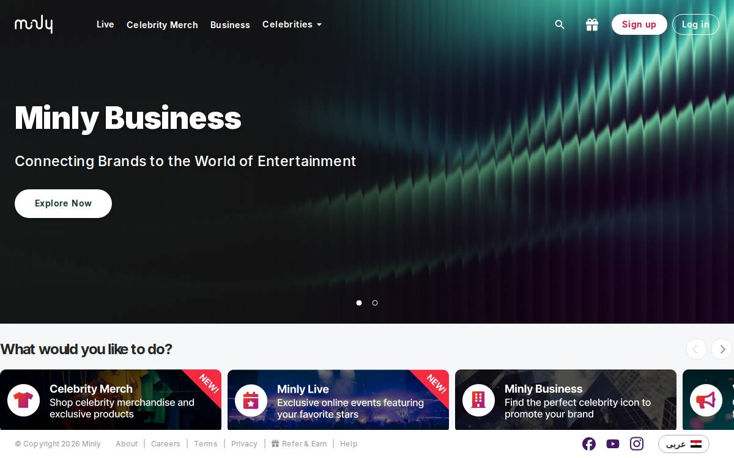The image size is (734, 458).
Task: Click "Connecting Brands to the World of Entertainment"
Action: point(185,161)
